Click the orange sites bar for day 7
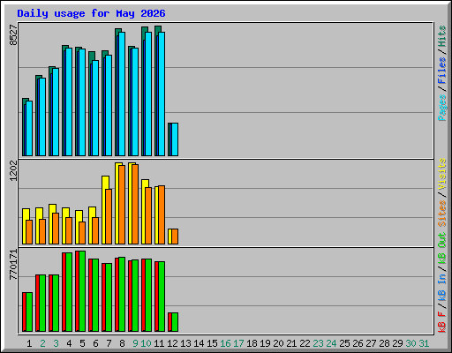This screenshot has width=452, height=353. [109, 216]
